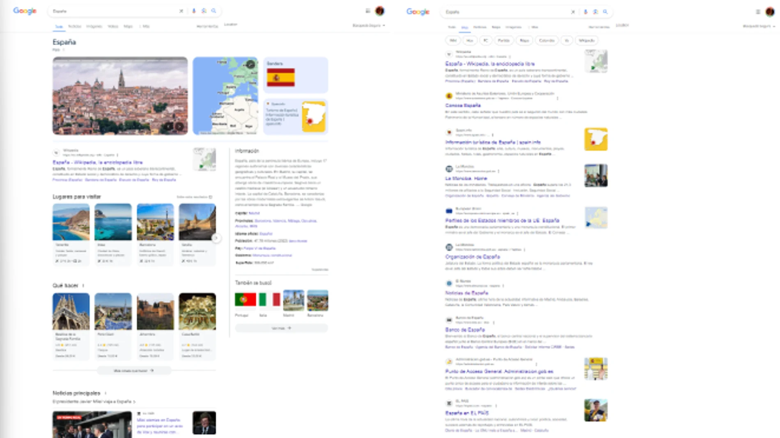Switch to the Maps tab in left page

pos(128,26)
